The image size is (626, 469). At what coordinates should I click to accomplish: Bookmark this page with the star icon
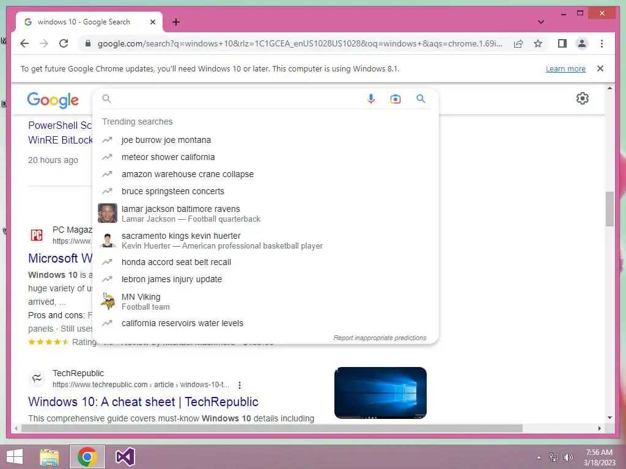tap(538, 43)
